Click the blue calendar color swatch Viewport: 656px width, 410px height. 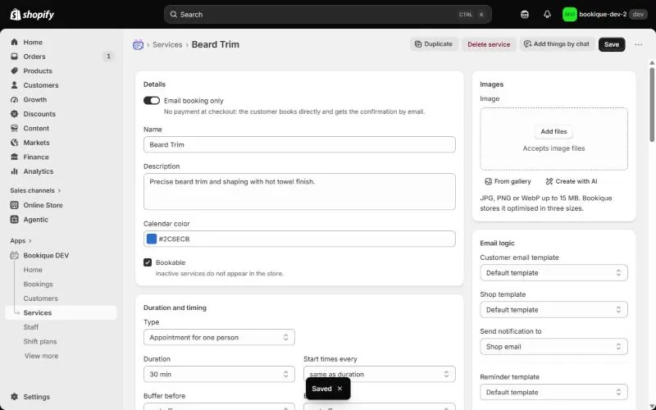pyautogui.click(x=152, y=239)
